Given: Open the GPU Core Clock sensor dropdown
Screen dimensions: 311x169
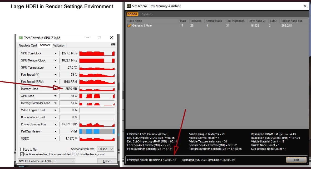Looking at the screenshot, I should 55,53.
